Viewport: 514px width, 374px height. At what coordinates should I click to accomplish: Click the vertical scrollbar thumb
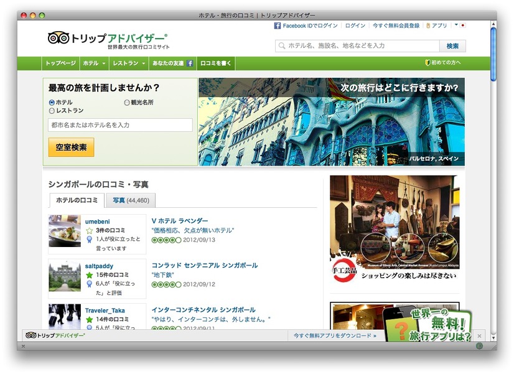(493, 54)
